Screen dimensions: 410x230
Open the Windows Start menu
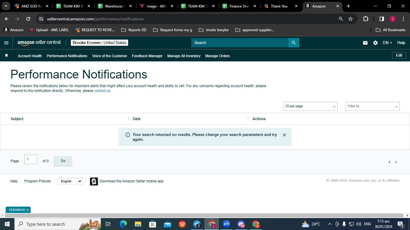(x=7, y=224)
